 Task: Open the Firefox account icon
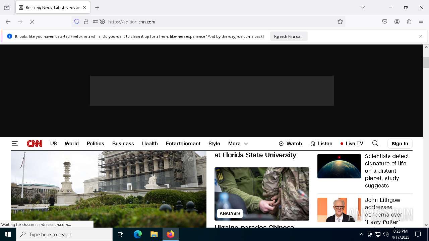397,22
